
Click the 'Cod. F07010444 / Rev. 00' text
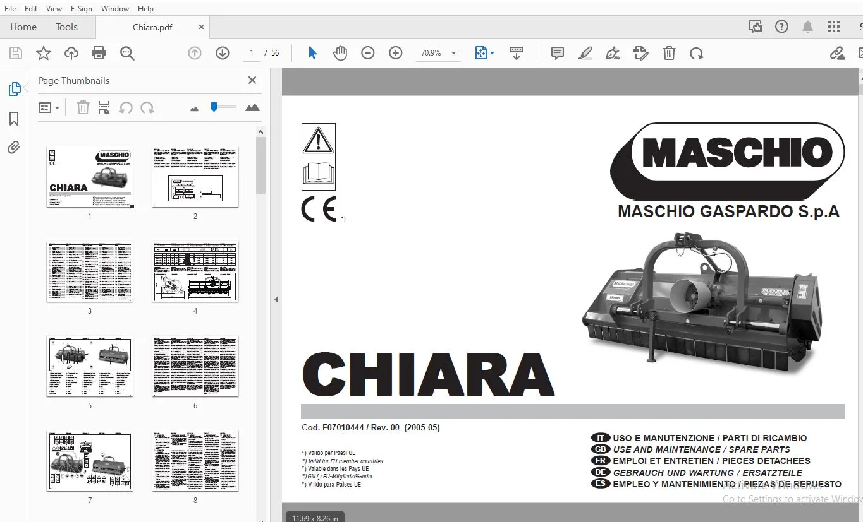click(x=351, y=427)
